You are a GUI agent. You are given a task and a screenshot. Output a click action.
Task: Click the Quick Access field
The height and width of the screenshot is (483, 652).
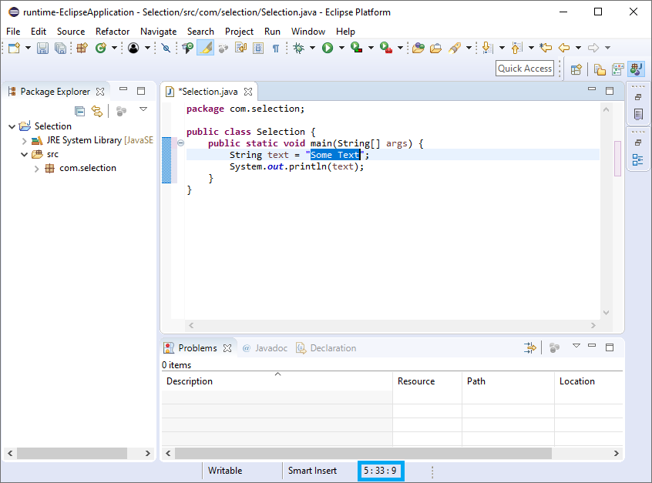(x=524, y=68)
